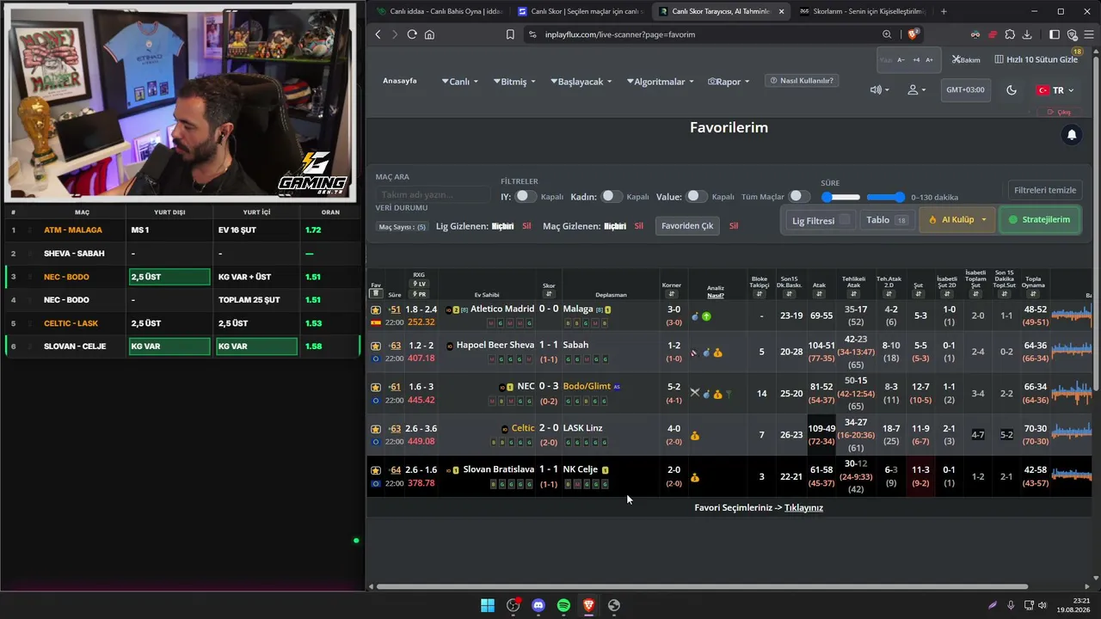Toggle the Tüm Maçlar switch

[x=800, y=197]
